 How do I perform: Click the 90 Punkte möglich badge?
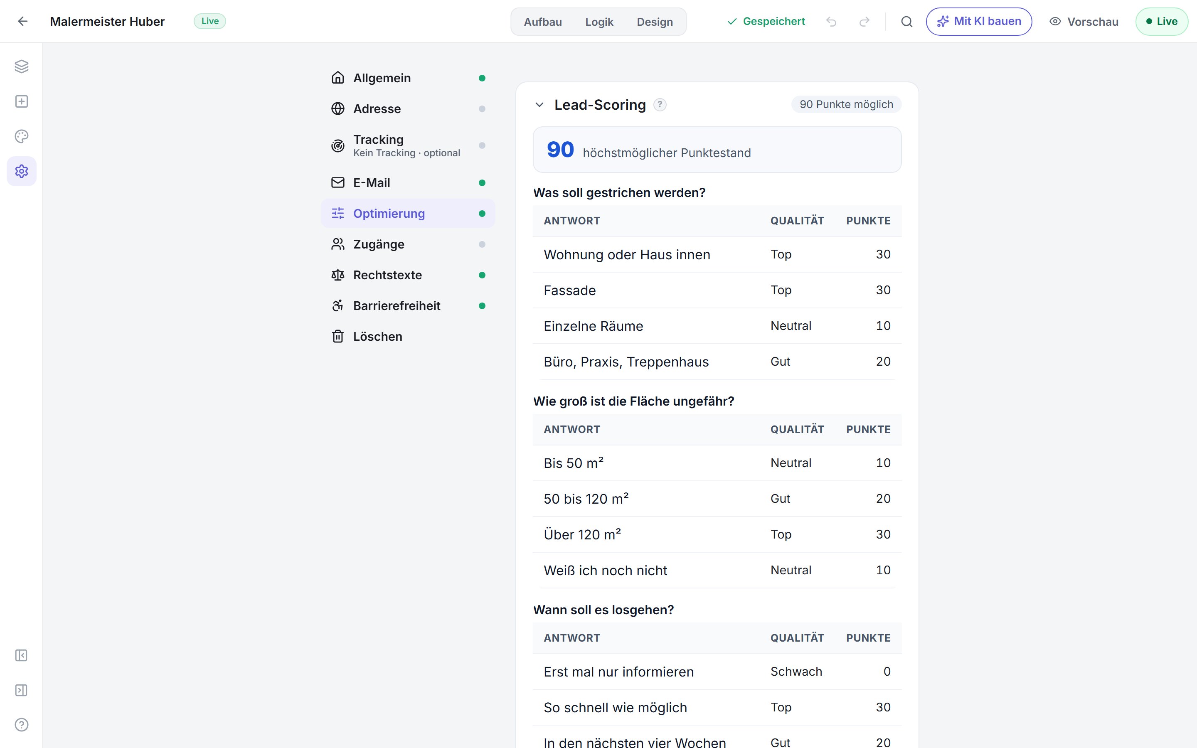tap(846, 104)
